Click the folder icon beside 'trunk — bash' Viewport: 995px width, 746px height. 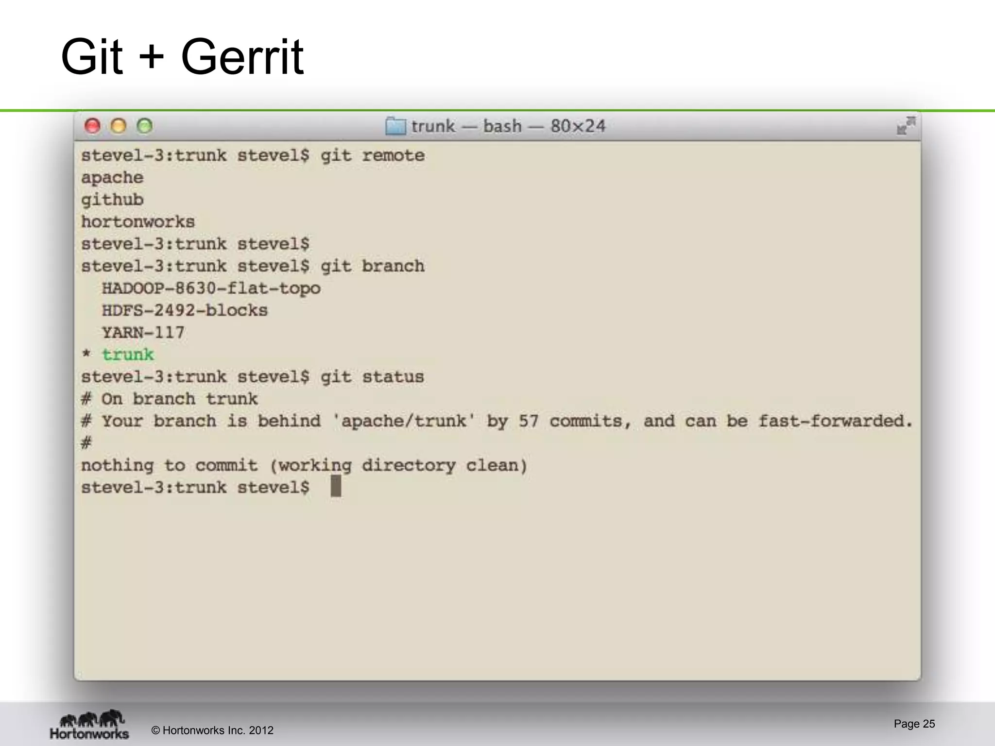pos(395,126)
